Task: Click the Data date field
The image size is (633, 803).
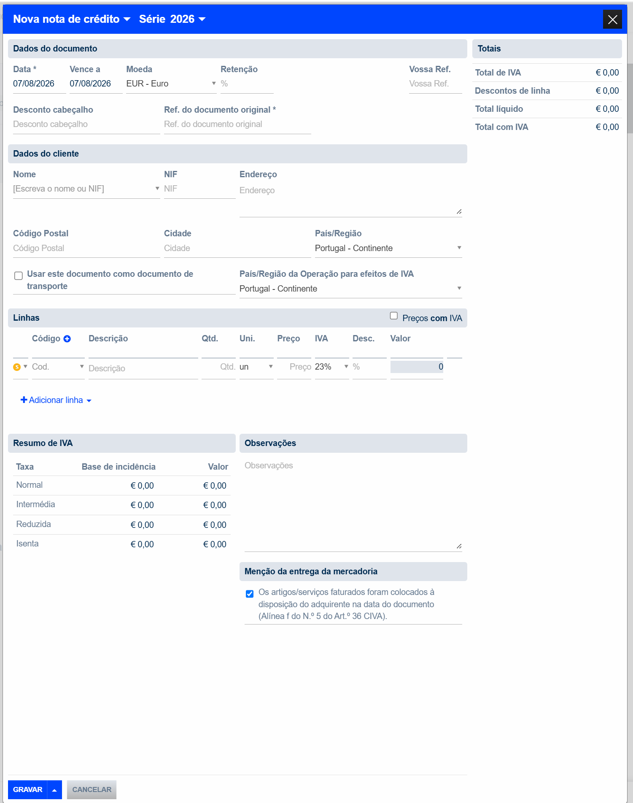Action: click(x=39, y=84)
